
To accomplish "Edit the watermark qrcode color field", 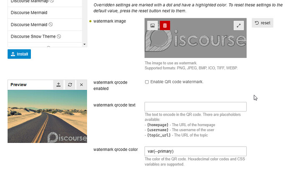I will 195,151.
